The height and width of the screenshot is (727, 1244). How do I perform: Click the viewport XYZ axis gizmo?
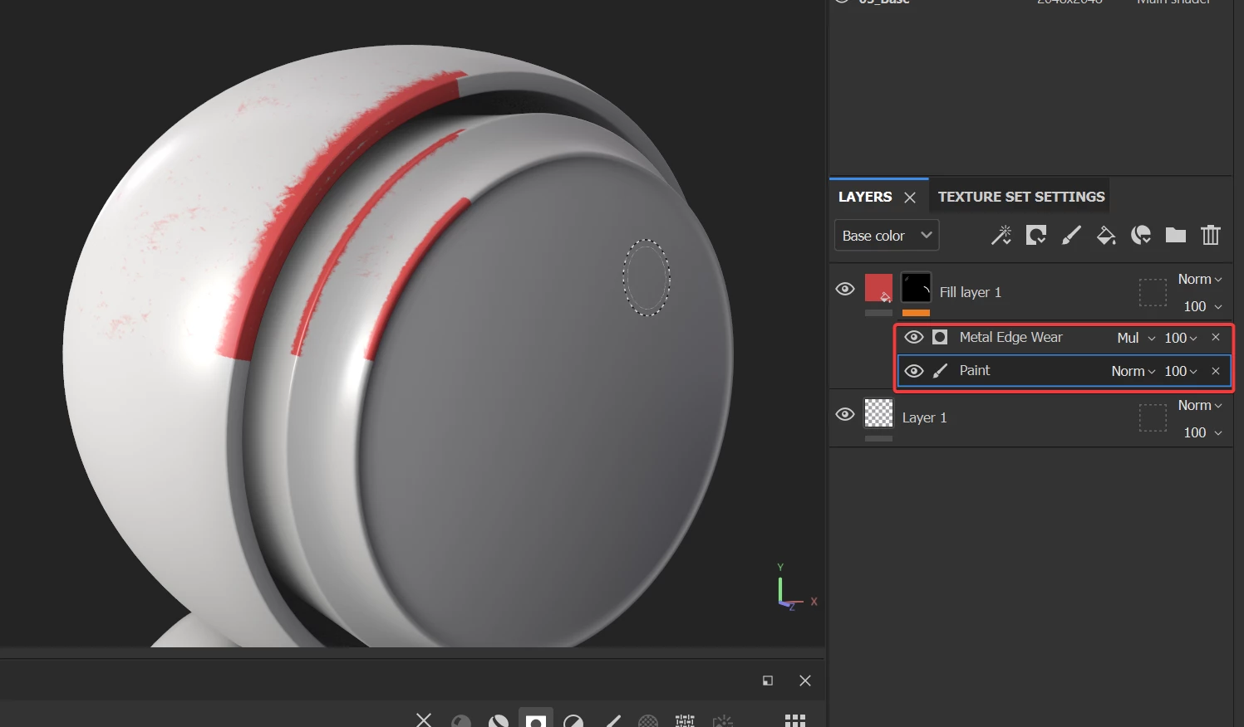pyautogui.click(x=795, y=588)
